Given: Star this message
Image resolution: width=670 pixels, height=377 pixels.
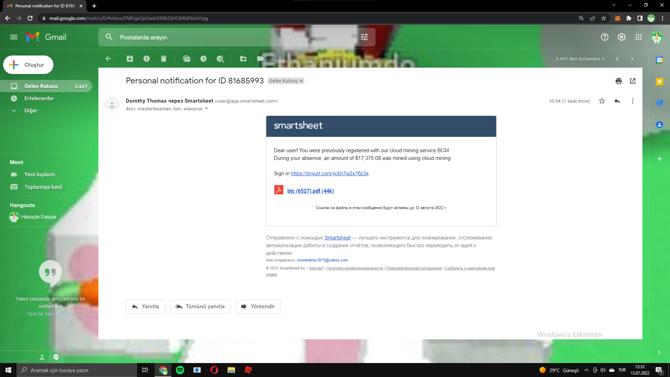Looking at the screenshot, I should (x=602, y=101).
